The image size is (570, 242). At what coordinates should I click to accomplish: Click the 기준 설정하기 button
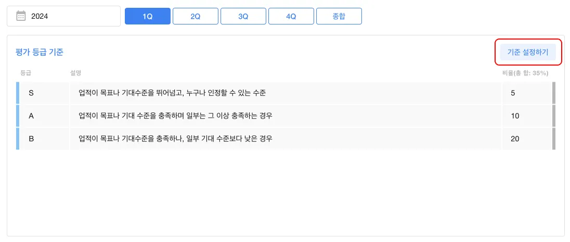tap(528, 52)
